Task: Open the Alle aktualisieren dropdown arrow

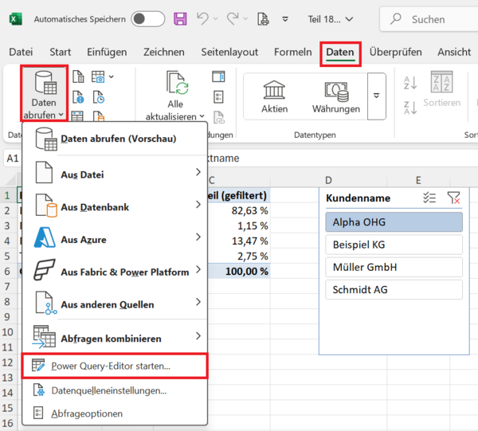Action: (x=202, y=116)
